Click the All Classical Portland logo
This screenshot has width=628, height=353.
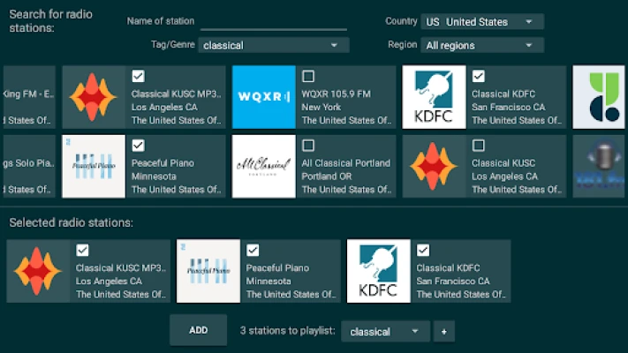[263, 166]
